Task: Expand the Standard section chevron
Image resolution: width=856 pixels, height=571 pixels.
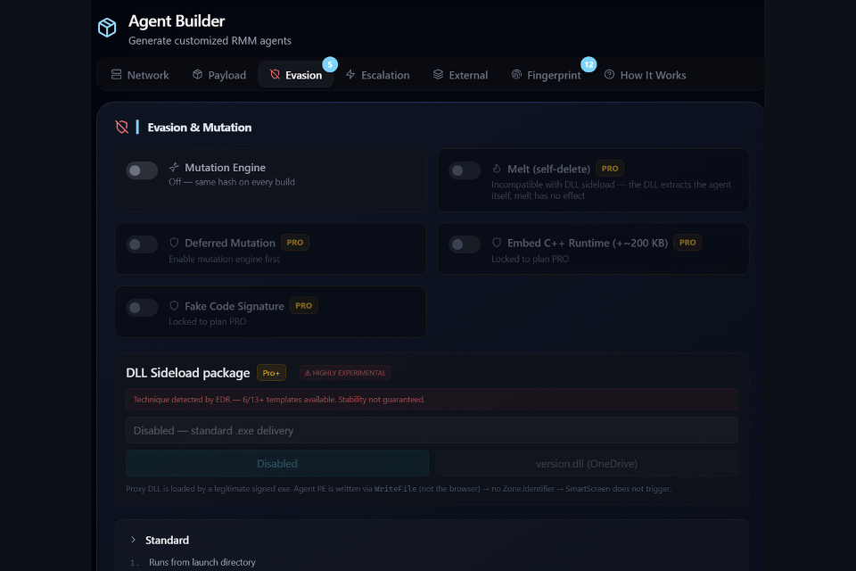Action: [x=133, y=540]
